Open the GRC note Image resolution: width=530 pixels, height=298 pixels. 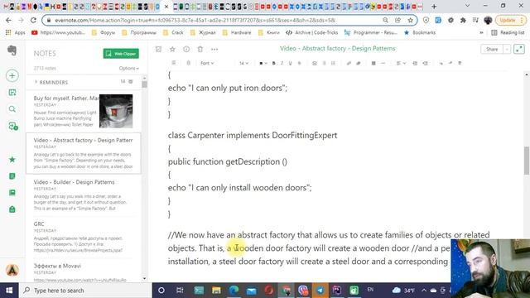point(83,238)
